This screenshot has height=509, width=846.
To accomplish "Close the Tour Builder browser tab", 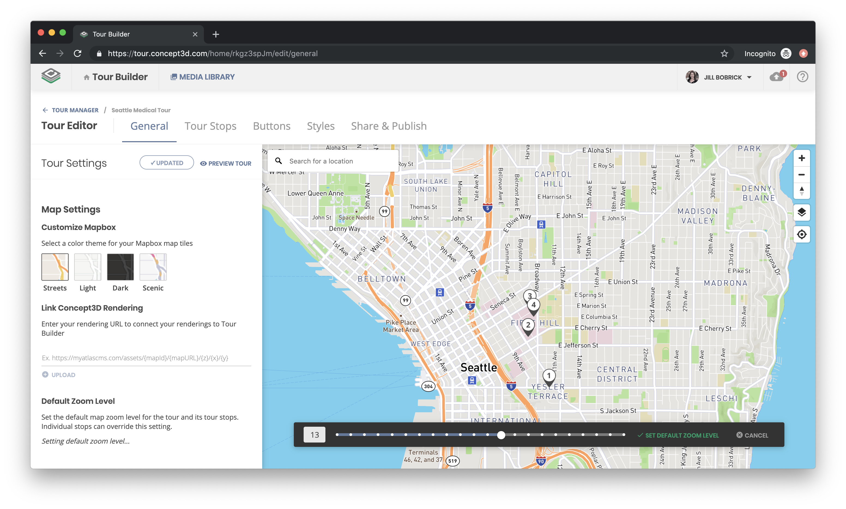I will (x=195, y=34).
